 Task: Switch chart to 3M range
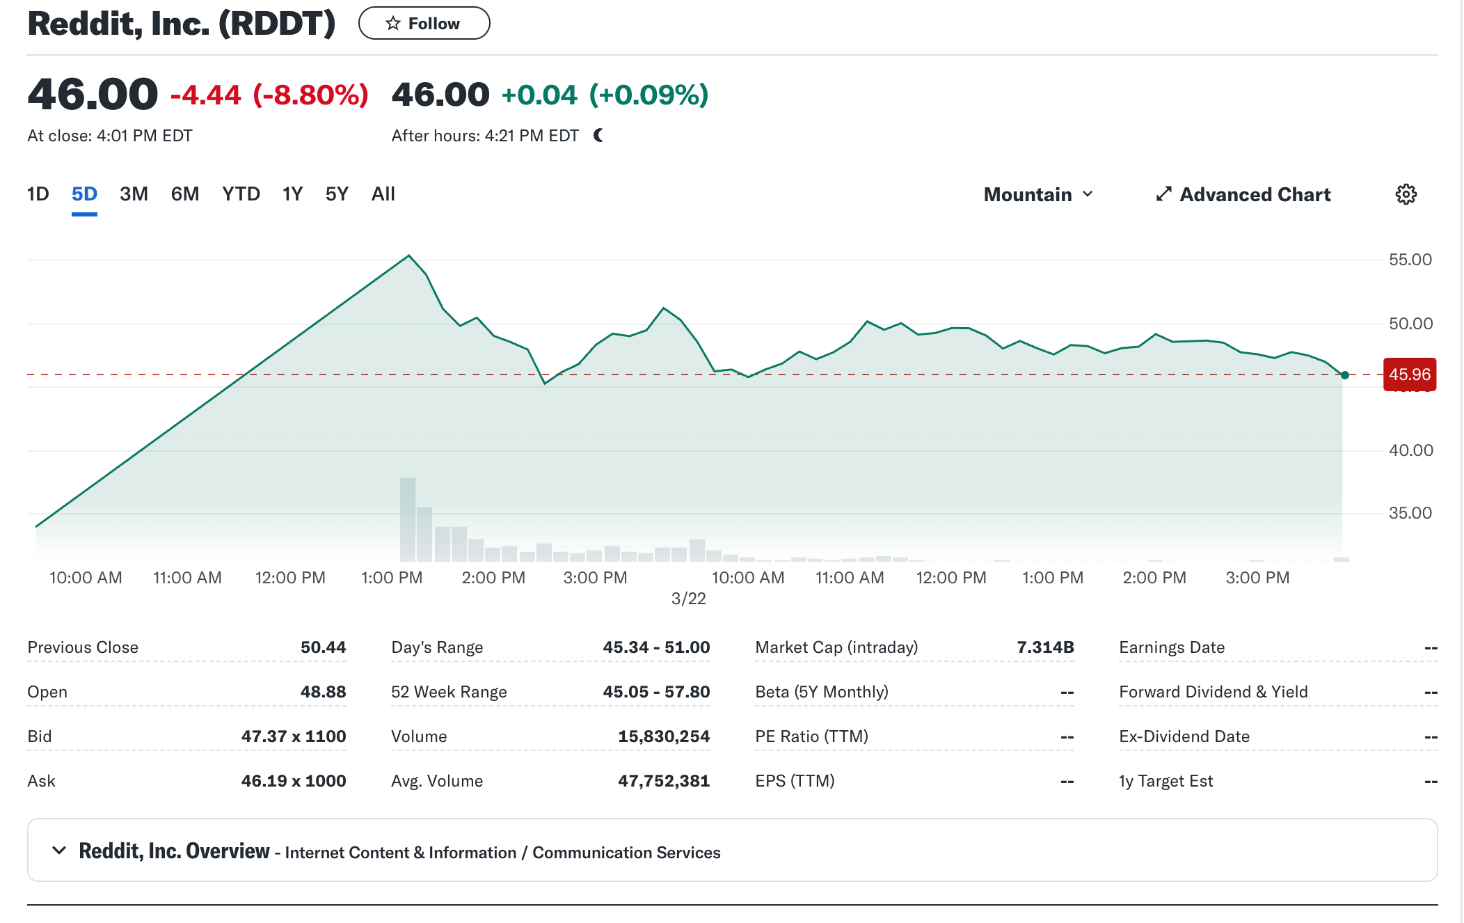(x=134, y=194)
